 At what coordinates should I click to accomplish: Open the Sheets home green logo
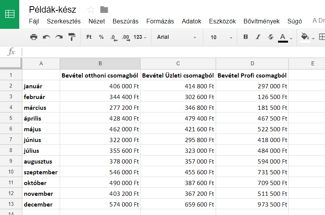[x=10, y=14]
